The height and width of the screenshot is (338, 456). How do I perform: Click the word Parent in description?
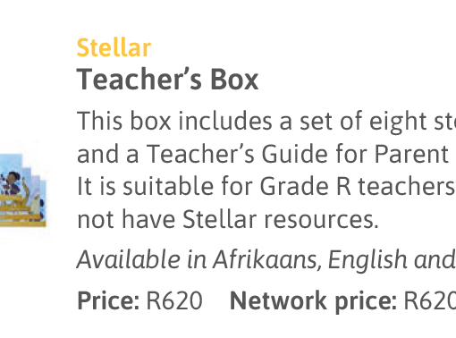coord(411,154)
